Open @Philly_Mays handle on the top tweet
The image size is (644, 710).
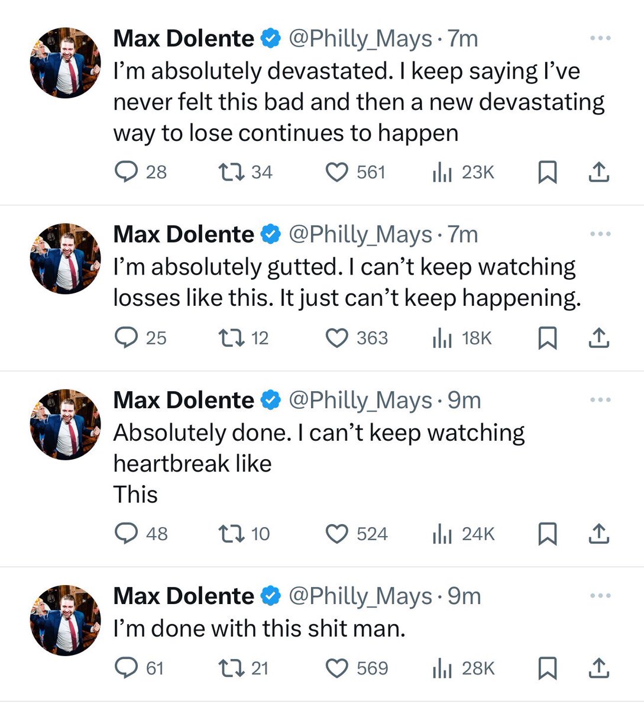[360, 39]
